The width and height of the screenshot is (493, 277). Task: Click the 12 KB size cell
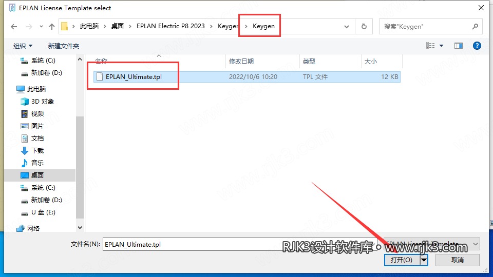[x=390, y=77]
